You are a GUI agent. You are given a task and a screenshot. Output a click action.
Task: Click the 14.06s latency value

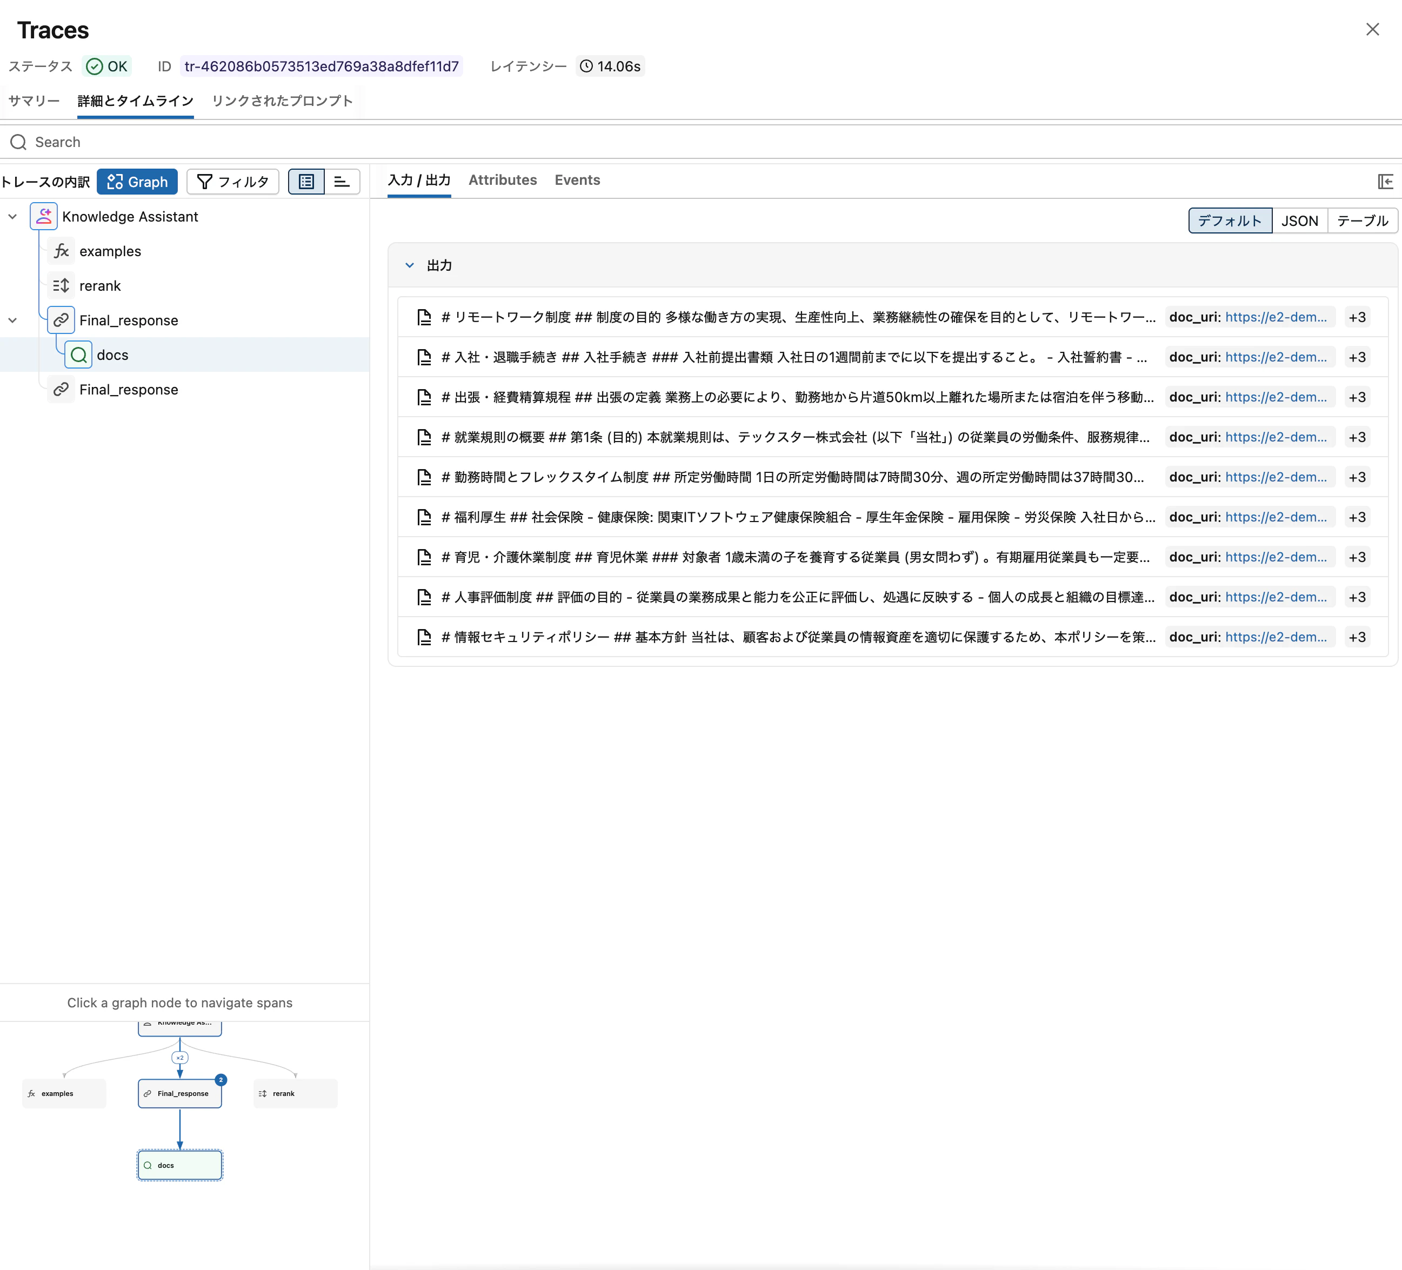point(619,66)
